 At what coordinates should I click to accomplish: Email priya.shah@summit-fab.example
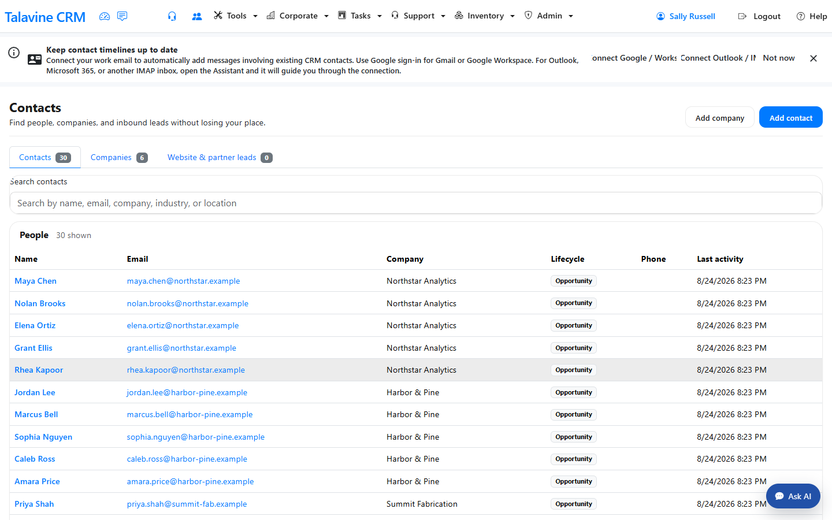tap(187, 504)
